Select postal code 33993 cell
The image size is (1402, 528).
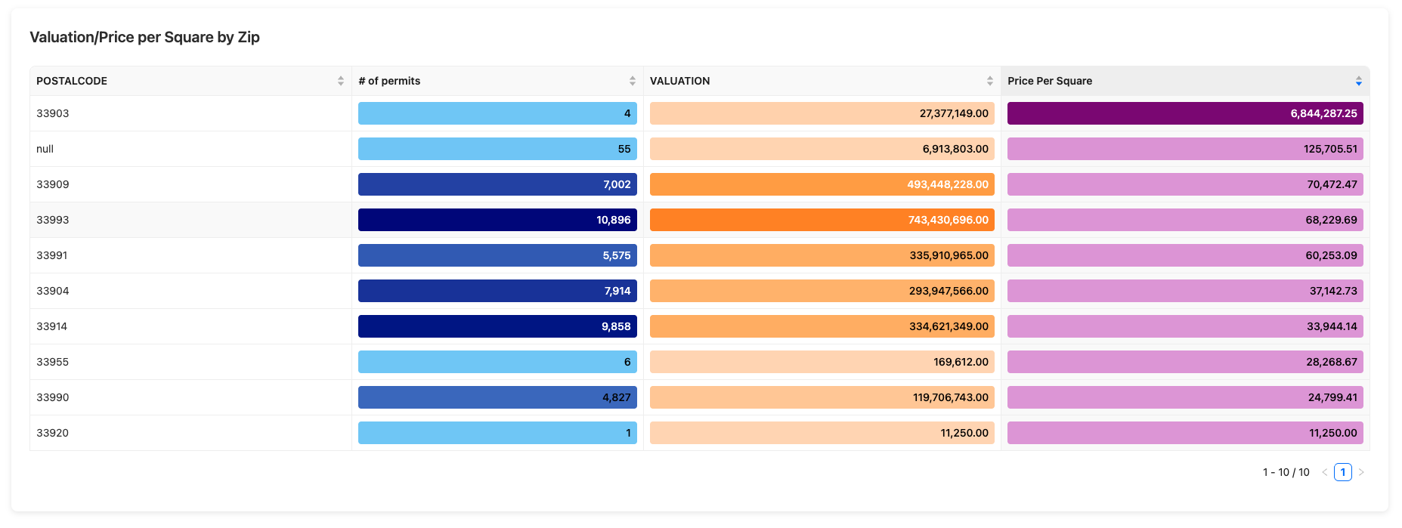(x=191, y=220)
